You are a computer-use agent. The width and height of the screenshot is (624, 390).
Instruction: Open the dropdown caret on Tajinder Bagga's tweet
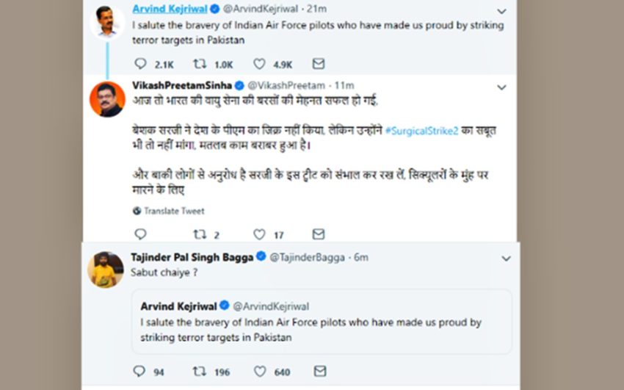tap(506, 259)
